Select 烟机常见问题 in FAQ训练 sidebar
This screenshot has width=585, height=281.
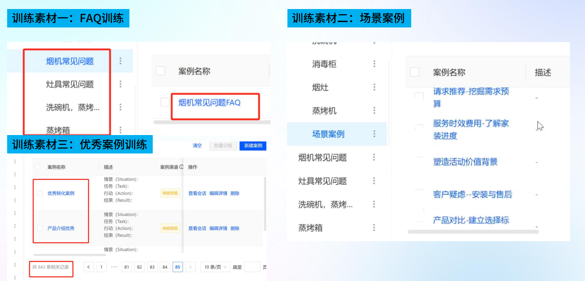70,61
